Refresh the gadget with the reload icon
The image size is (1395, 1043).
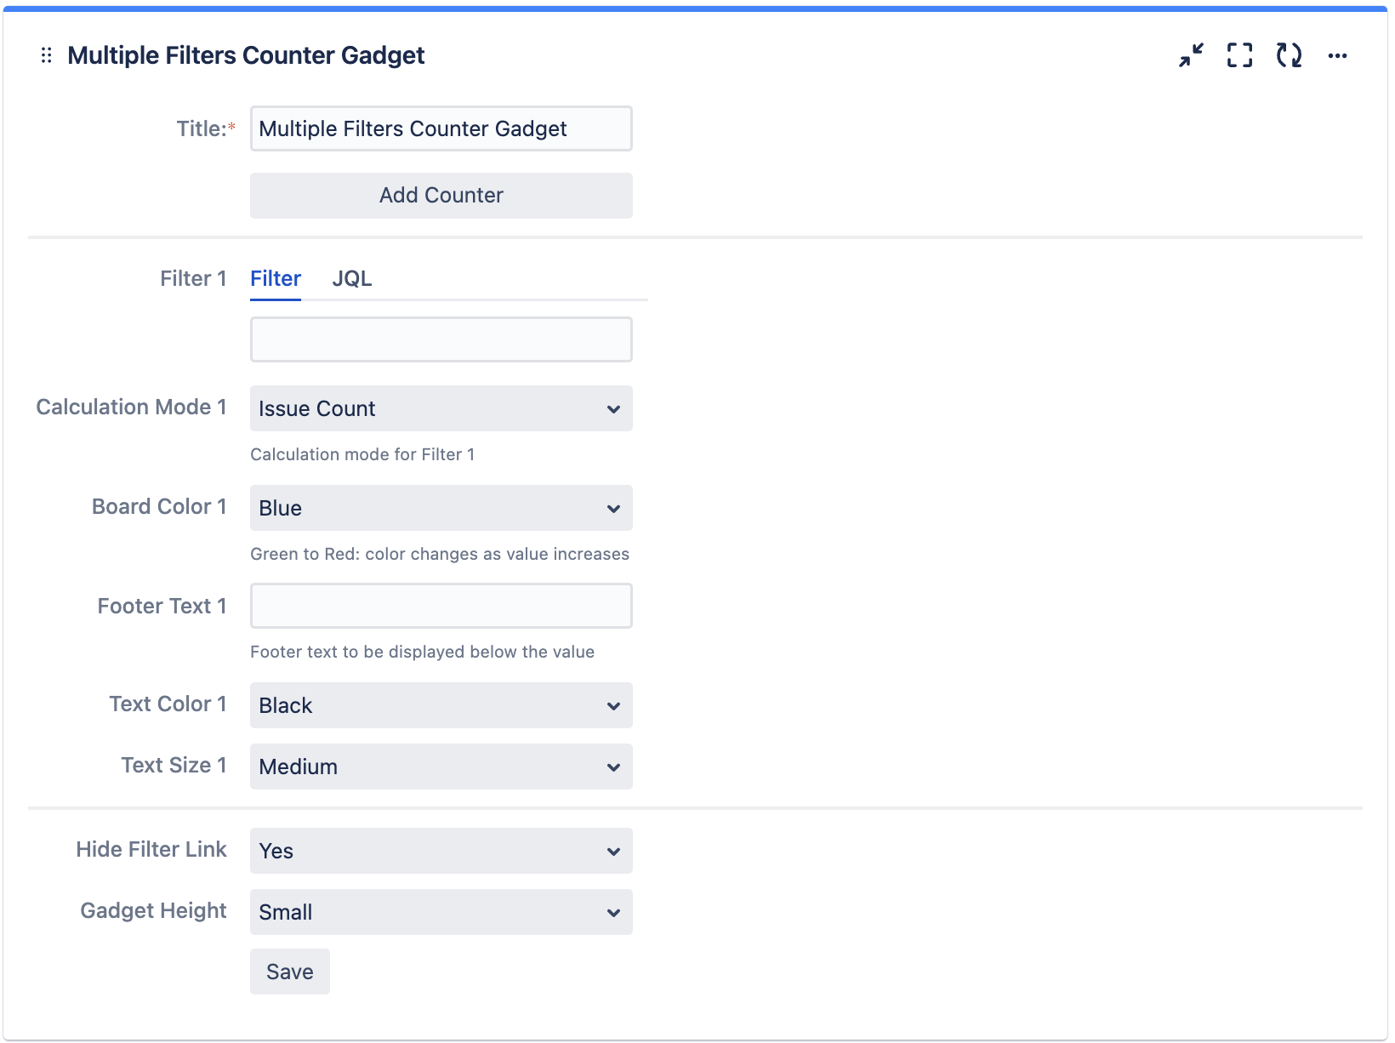[x=1289, y=55]
